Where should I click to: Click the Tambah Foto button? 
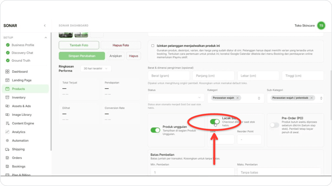coord(79,45)
